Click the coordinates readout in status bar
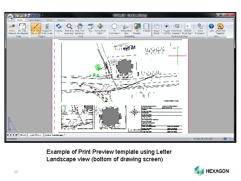The width and height of the screenshot is (241, 181). (x=203, y=139)
